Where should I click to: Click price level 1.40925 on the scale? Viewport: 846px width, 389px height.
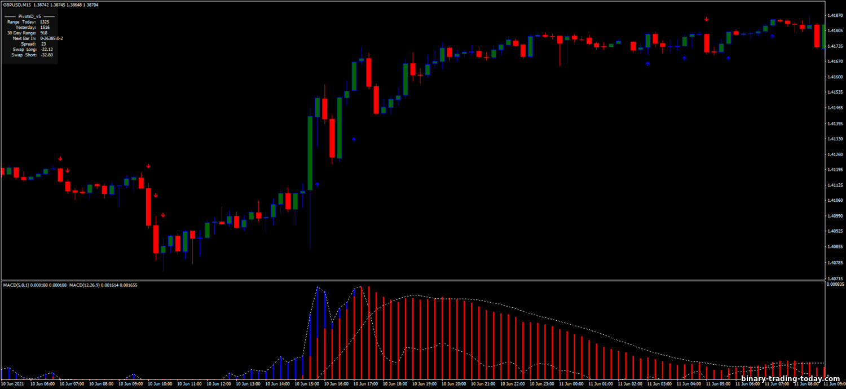834,231
